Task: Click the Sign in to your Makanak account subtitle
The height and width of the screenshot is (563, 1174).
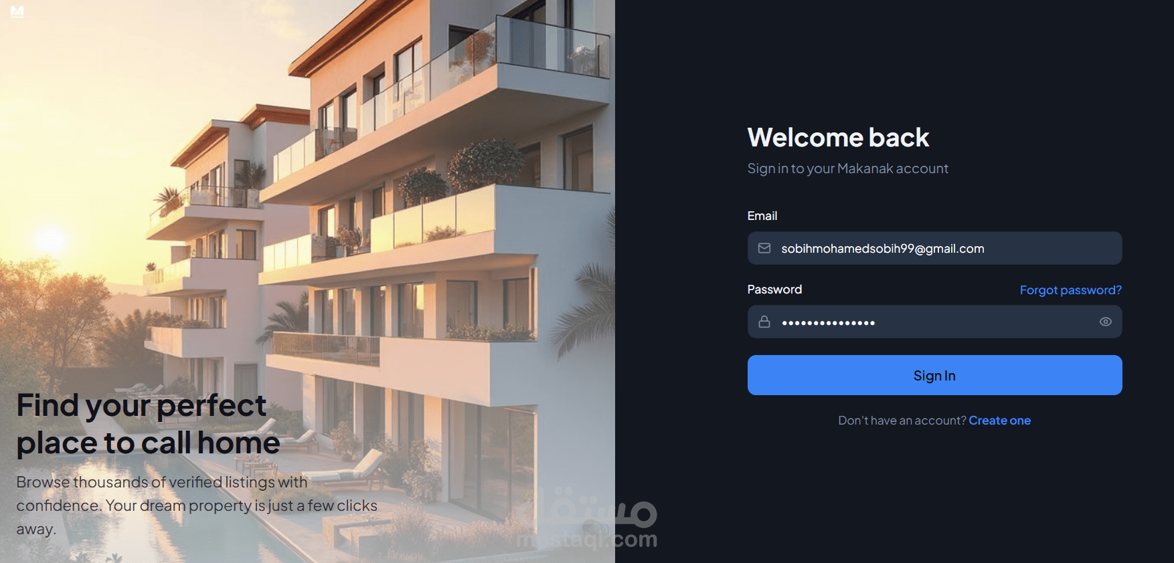Action: [847, 168]
